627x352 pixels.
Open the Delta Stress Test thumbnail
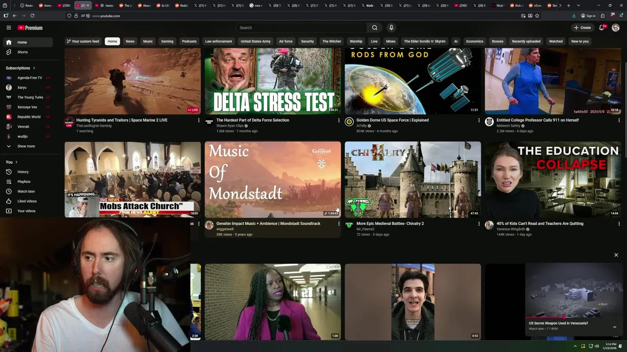pyautogui.click(x=273, y=81)
